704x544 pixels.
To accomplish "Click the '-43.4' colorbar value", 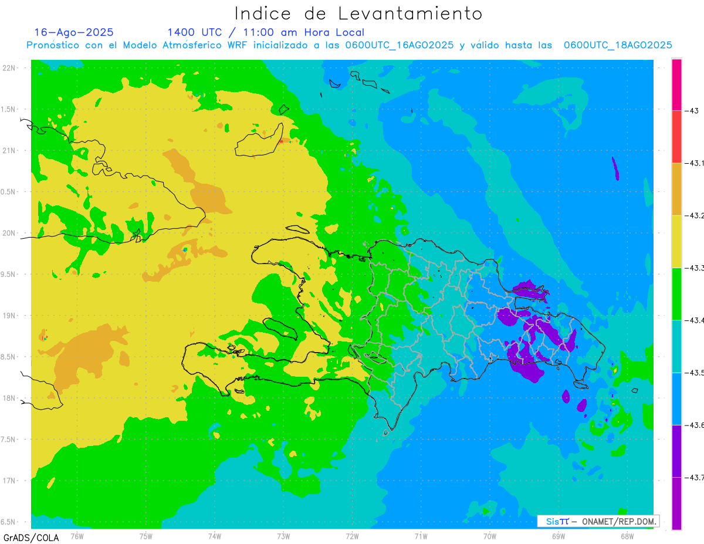I will [695, 320].
